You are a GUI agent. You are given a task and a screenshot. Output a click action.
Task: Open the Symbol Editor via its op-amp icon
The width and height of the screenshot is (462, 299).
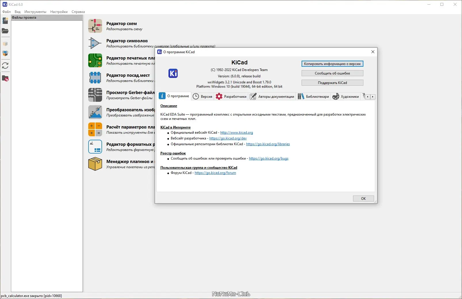(x=95, y=43)
